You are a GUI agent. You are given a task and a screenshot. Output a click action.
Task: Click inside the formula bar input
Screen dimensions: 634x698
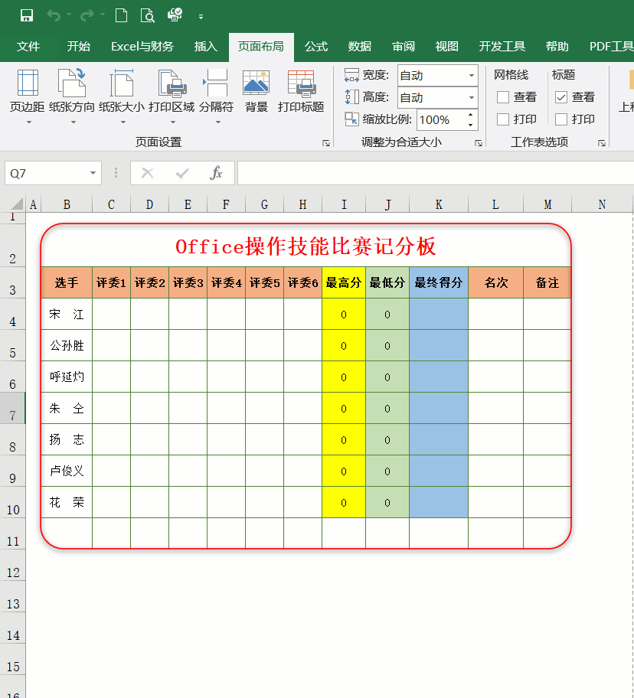point(436,173)
